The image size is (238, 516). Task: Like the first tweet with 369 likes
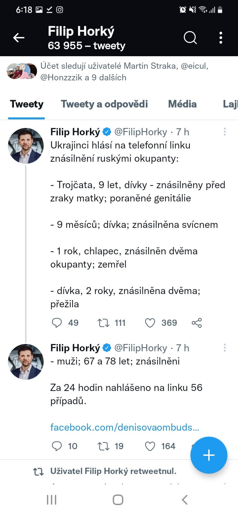[150, 323]
